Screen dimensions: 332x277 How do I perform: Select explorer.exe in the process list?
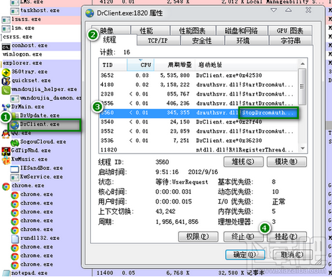(23, 63)
